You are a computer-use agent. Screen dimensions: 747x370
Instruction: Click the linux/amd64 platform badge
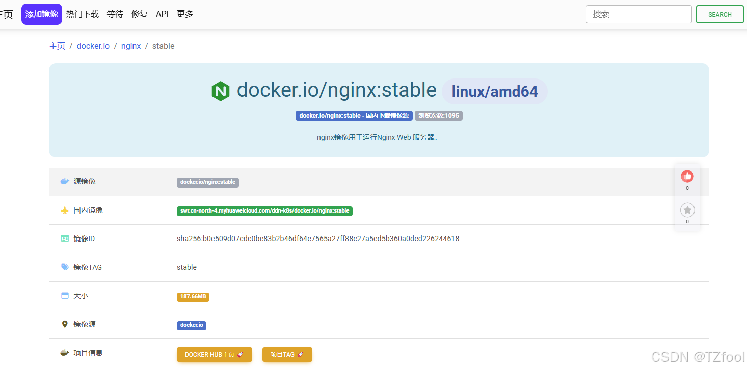tap(495, 92)
